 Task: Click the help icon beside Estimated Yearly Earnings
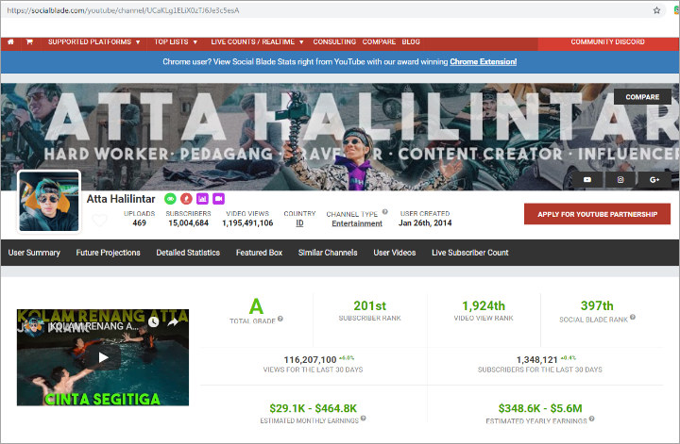click(592, 419)
